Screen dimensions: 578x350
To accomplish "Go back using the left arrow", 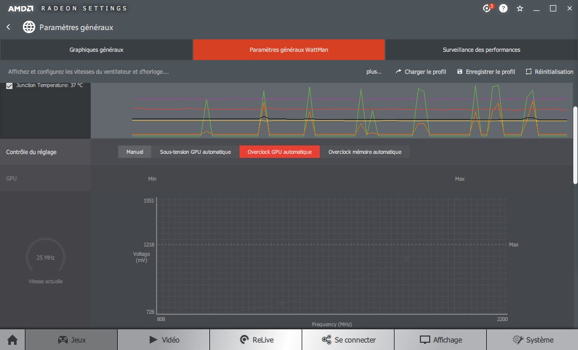I will point(9,27).
